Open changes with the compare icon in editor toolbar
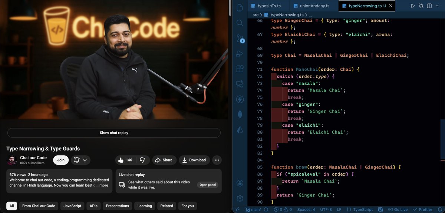445x213 pixels. pyautogui.click(x=421, y=6)
